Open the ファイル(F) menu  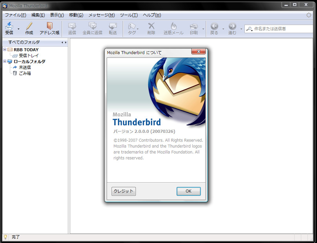(16, 15)
